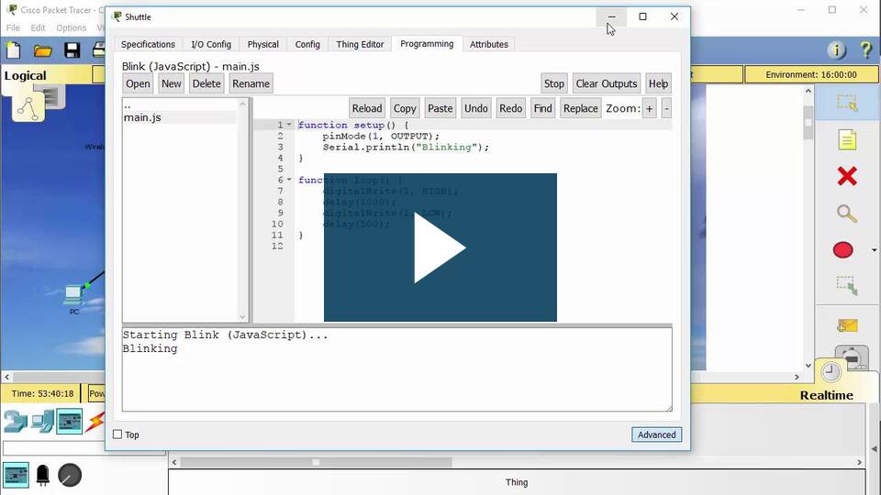Image resolution: width=881 pixels, height=495 pixels.
Task: Click the Delete button
Action: 206,83
